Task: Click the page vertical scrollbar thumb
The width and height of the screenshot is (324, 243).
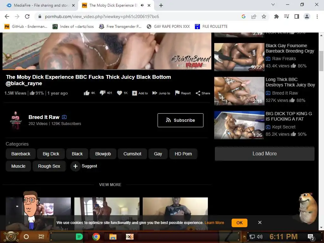Action: [321, 61]
